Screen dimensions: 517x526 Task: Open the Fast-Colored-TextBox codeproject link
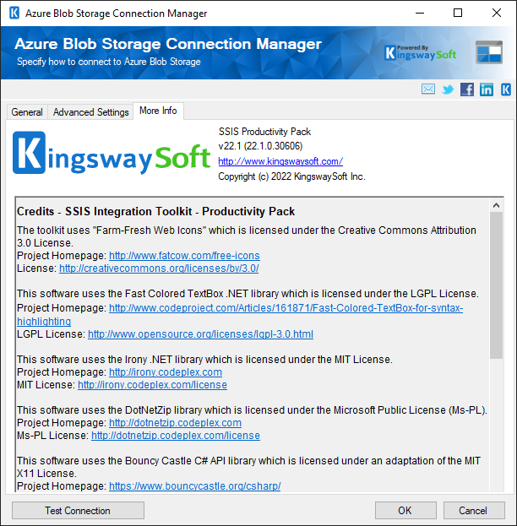(x=286, y=308)
